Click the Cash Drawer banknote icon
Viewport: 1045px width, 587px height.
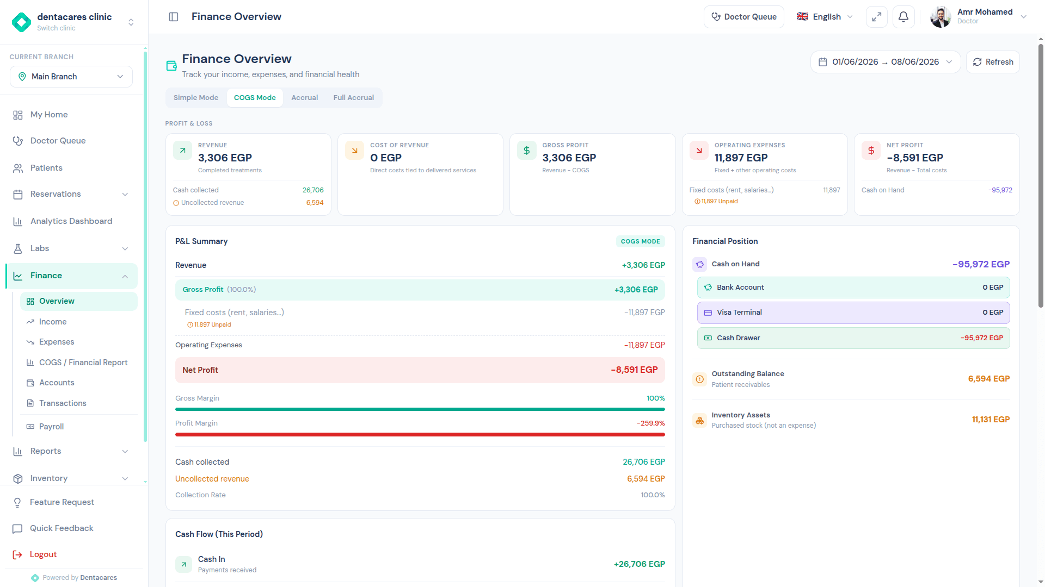[708, 338]
